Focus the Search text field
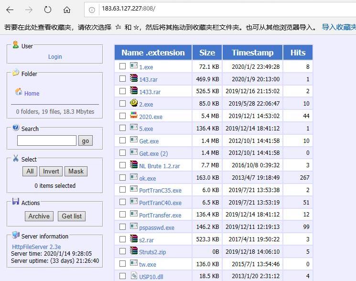 (x=47, y=140)
